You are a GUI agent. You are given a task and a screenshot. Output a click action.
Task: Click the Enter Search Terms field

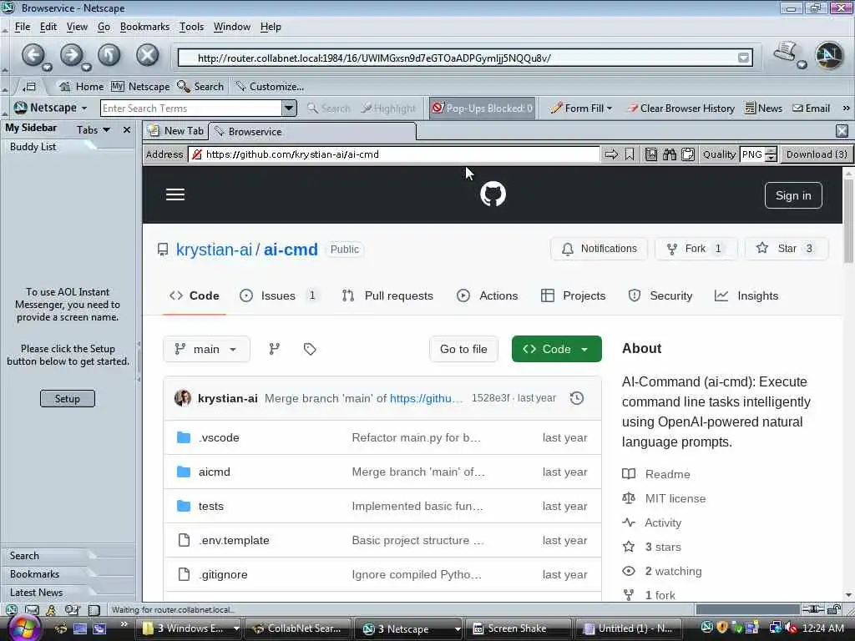pyautogui.click(x=191, y=108)
